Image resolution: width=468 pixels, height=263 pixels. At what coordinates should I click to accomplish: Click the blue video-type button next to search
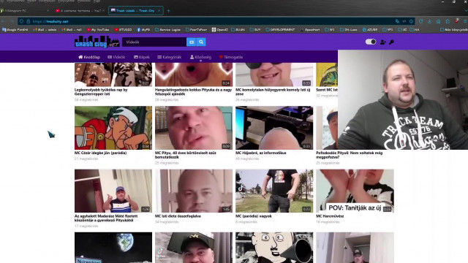click(x=192, y=42)
